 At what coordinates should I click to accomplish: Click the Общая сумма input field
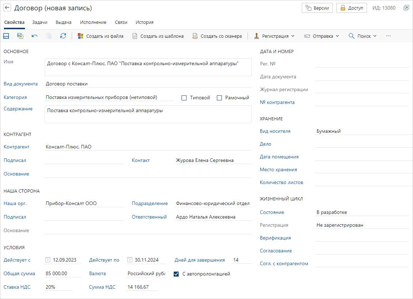(x=62, y=274)
